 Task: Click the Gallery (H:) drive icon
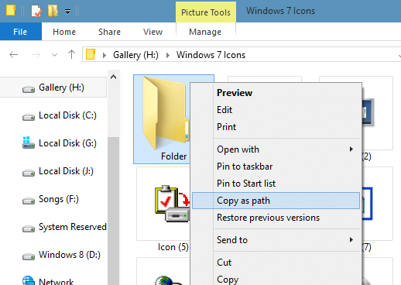[x=29, y=89]
